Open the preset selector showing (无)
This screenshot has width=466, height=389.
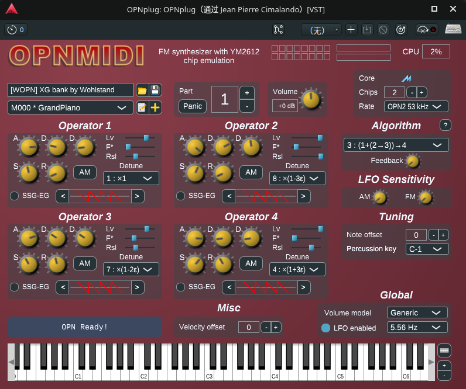tap(321, 30)
